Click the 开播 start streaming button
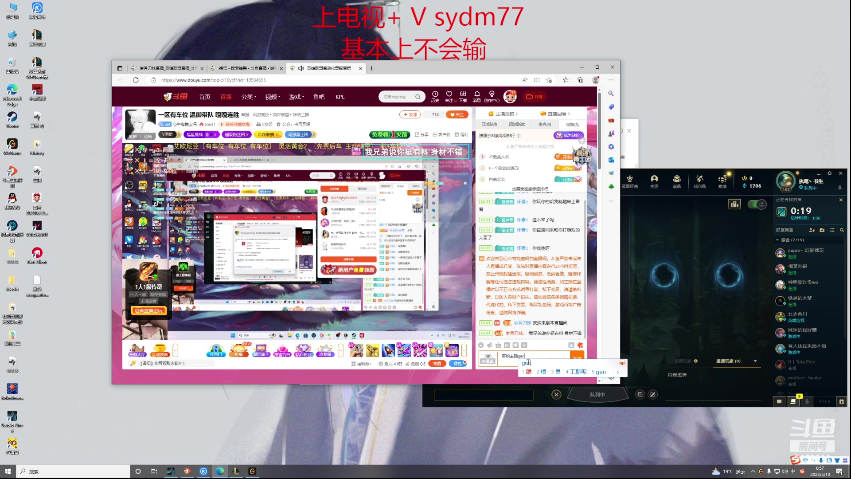 tap(534, 97)
